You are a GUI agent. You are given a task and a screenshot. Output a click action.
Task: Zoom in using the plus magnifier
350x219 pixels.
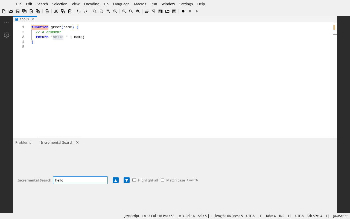point(124,11)
